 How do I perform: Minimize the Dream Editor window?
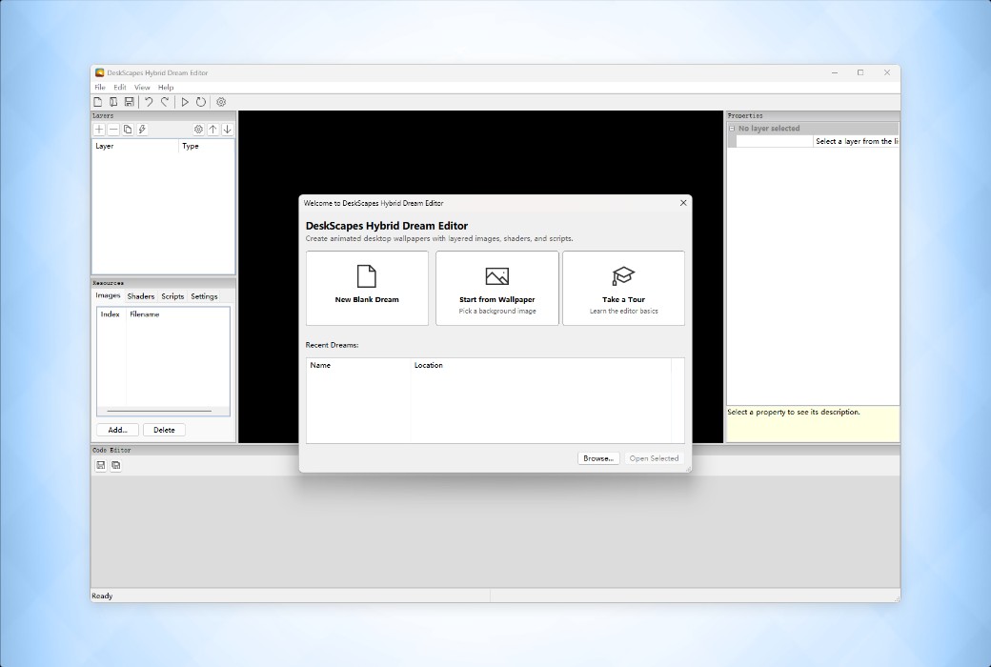point(835,72)
